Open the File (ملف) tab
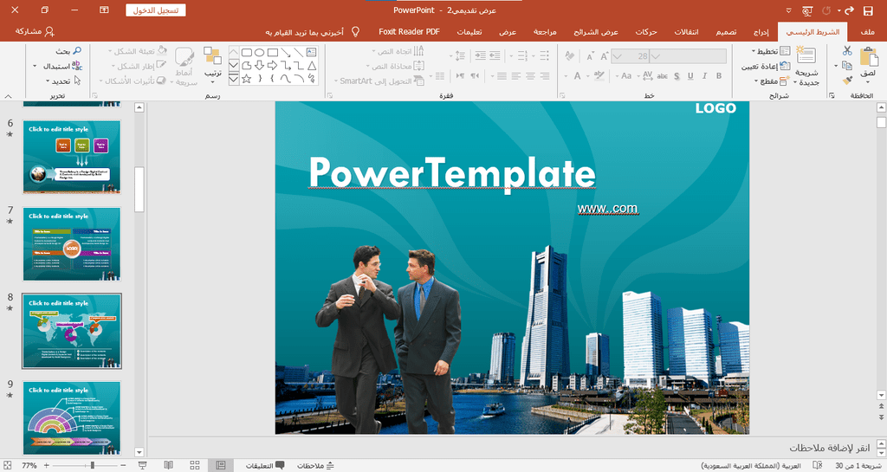Image resolution: width=887 pixels, height=472 pixels. [867, 32]
